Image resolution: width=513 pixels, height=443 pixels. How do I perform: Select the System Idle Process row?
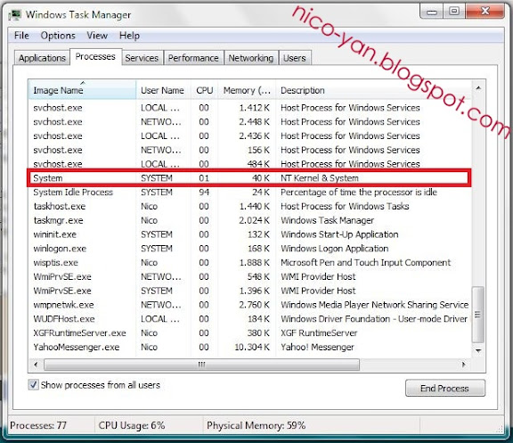click(250, 193)
